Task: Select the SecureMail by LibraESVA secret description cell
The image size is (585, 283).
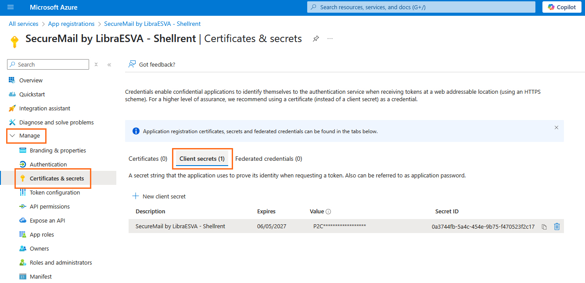Action: coord(180,226)
